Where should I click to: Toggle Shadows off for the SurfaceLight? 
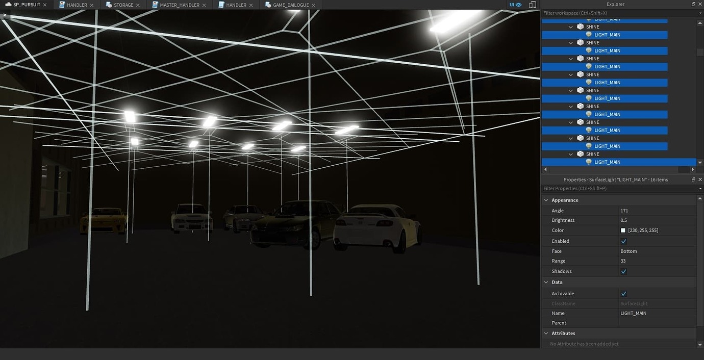623,271
